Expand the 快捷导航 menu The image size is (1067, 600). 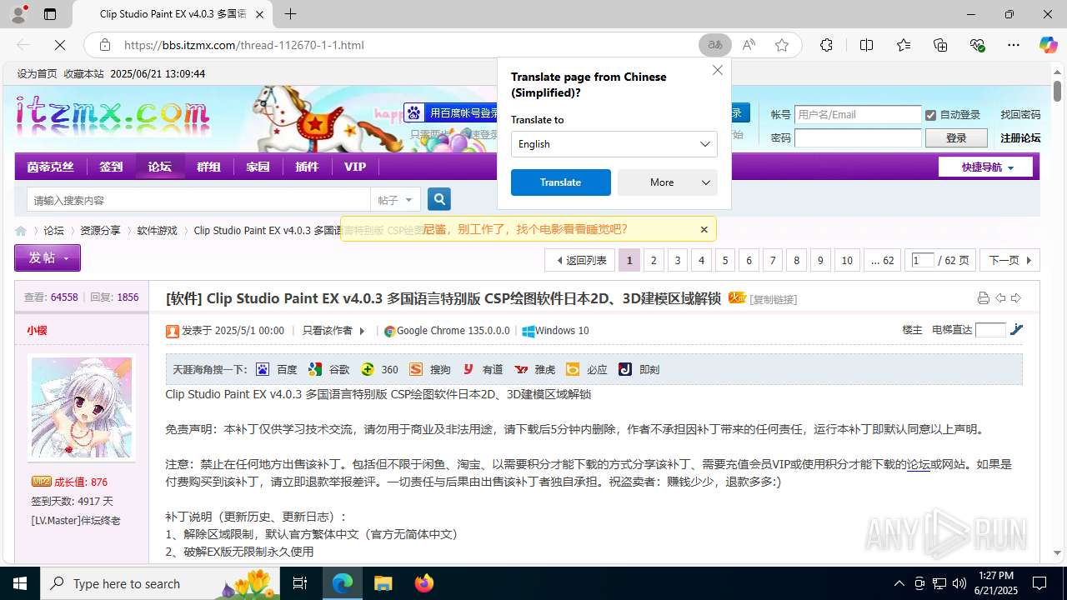point(985,167)
